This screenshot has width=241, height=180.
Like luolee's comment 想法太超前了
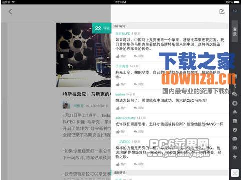pyautogui.click(x=121, y=108)
